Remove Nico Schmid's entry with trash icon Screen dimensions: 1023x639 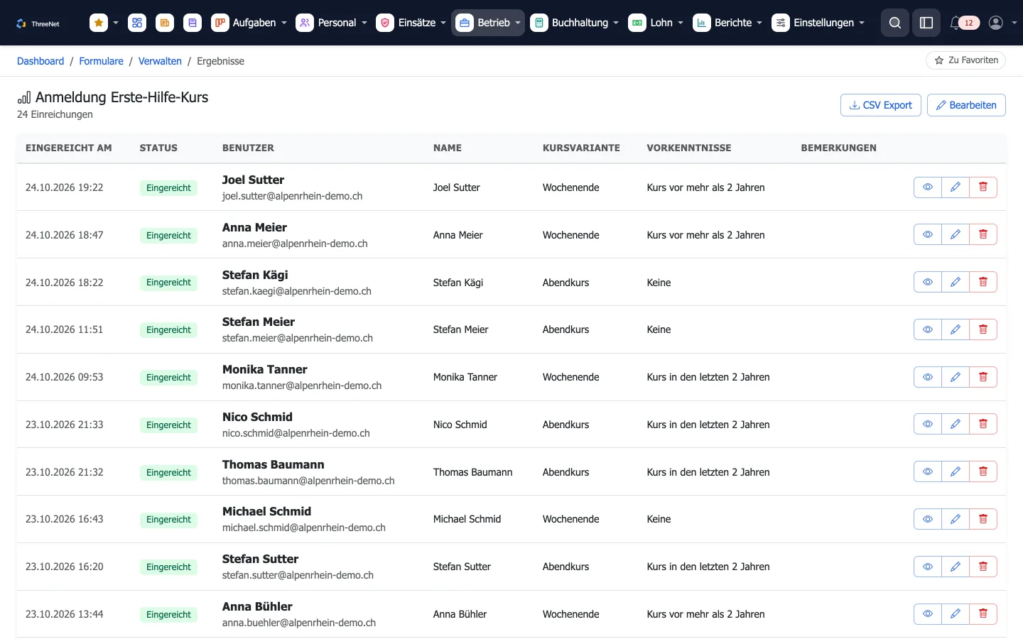click(x=983, y=424)
